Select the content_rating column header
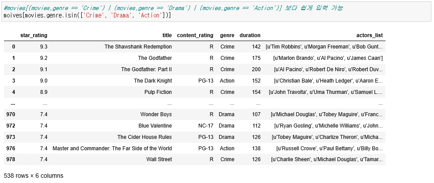Viewport: 434px width, 183px height. 195,35
